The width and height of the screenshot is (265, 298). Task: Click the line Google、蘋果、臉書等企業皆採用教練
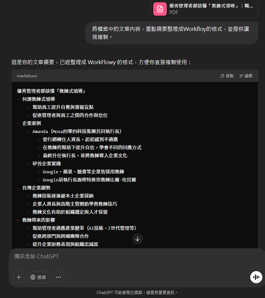84,172
